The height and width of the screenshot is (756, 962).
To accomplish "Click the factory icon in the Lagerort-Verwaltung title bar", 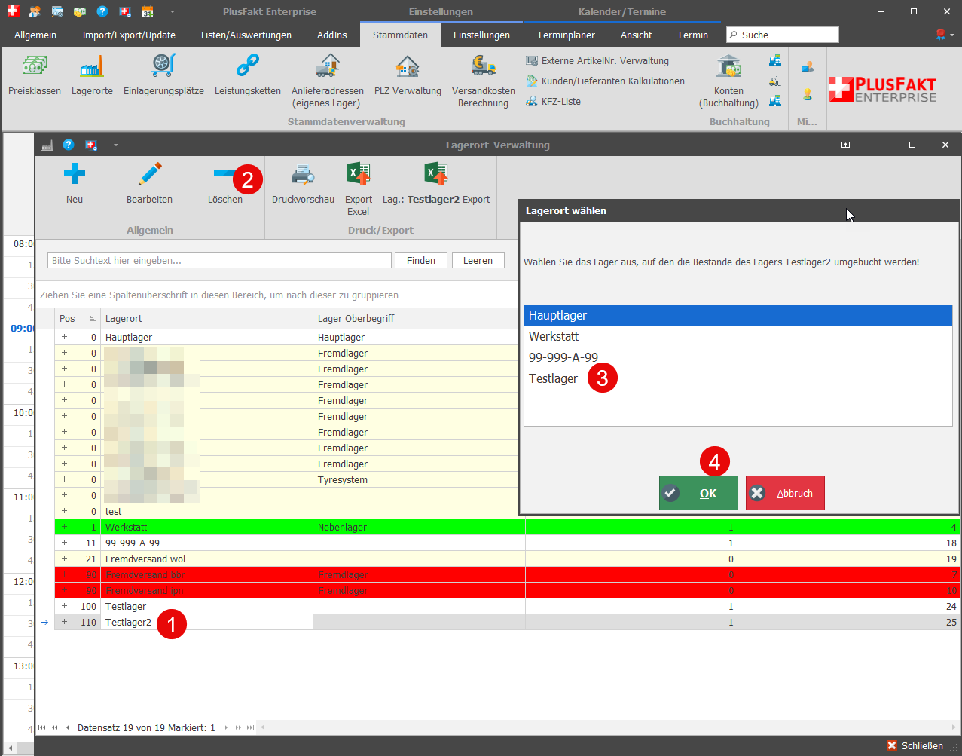I will click(47, 145).
